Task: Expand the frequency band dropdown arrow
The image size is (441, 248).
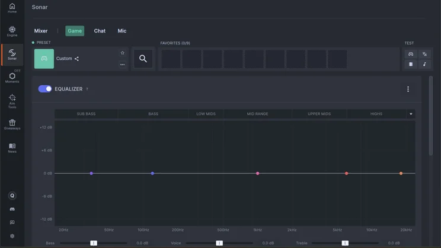Action: point(411,114)
